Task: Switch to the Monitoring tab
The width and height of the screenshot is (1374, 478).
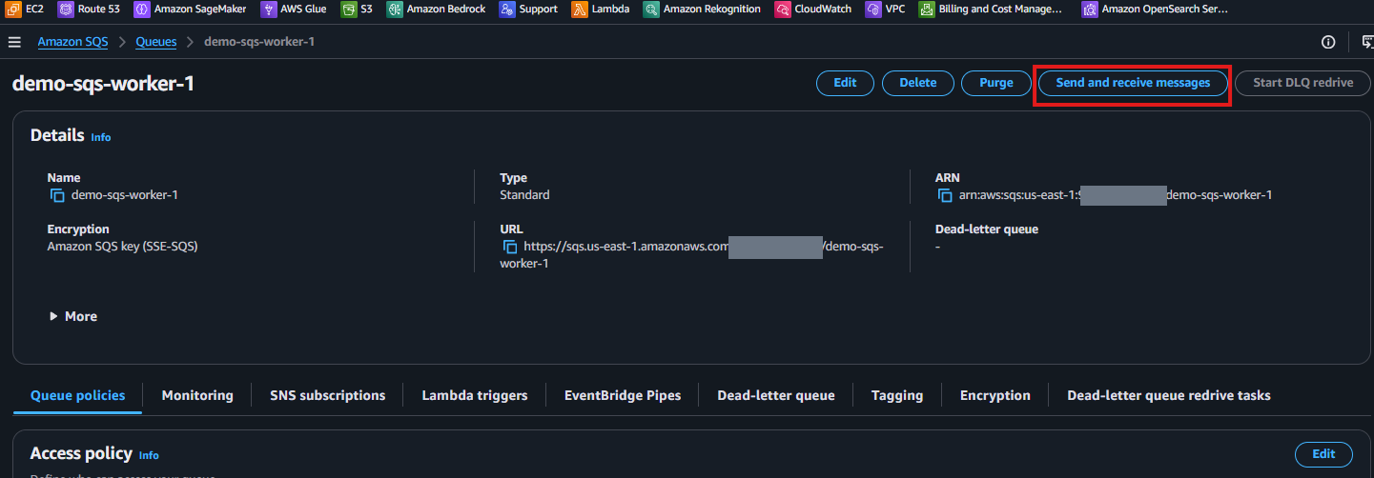Action: pos(197,395)
